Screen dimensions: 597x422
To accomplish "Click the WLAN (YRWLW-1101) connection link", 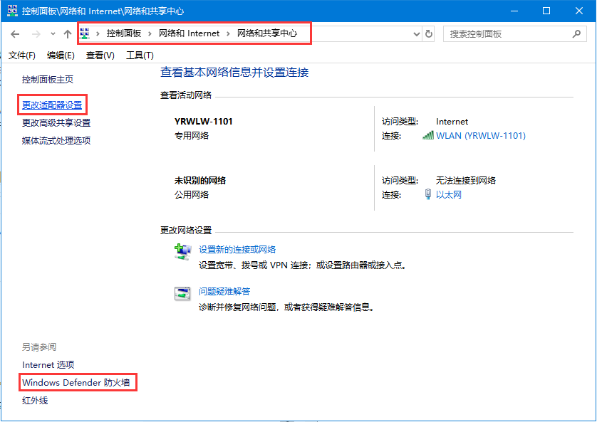I will (480, 135).
